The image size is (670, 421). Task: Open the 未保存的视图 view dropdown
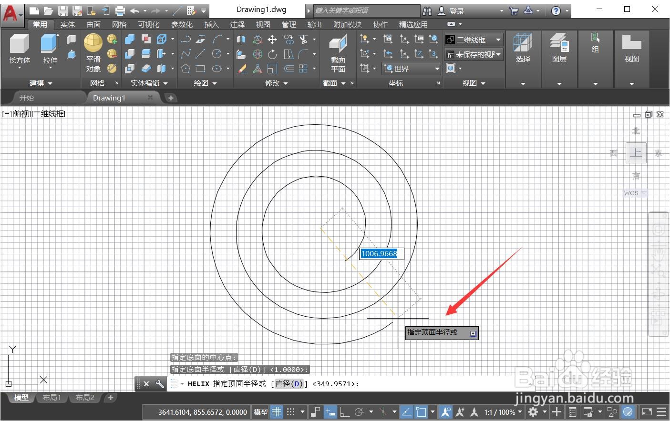(474, 54)
